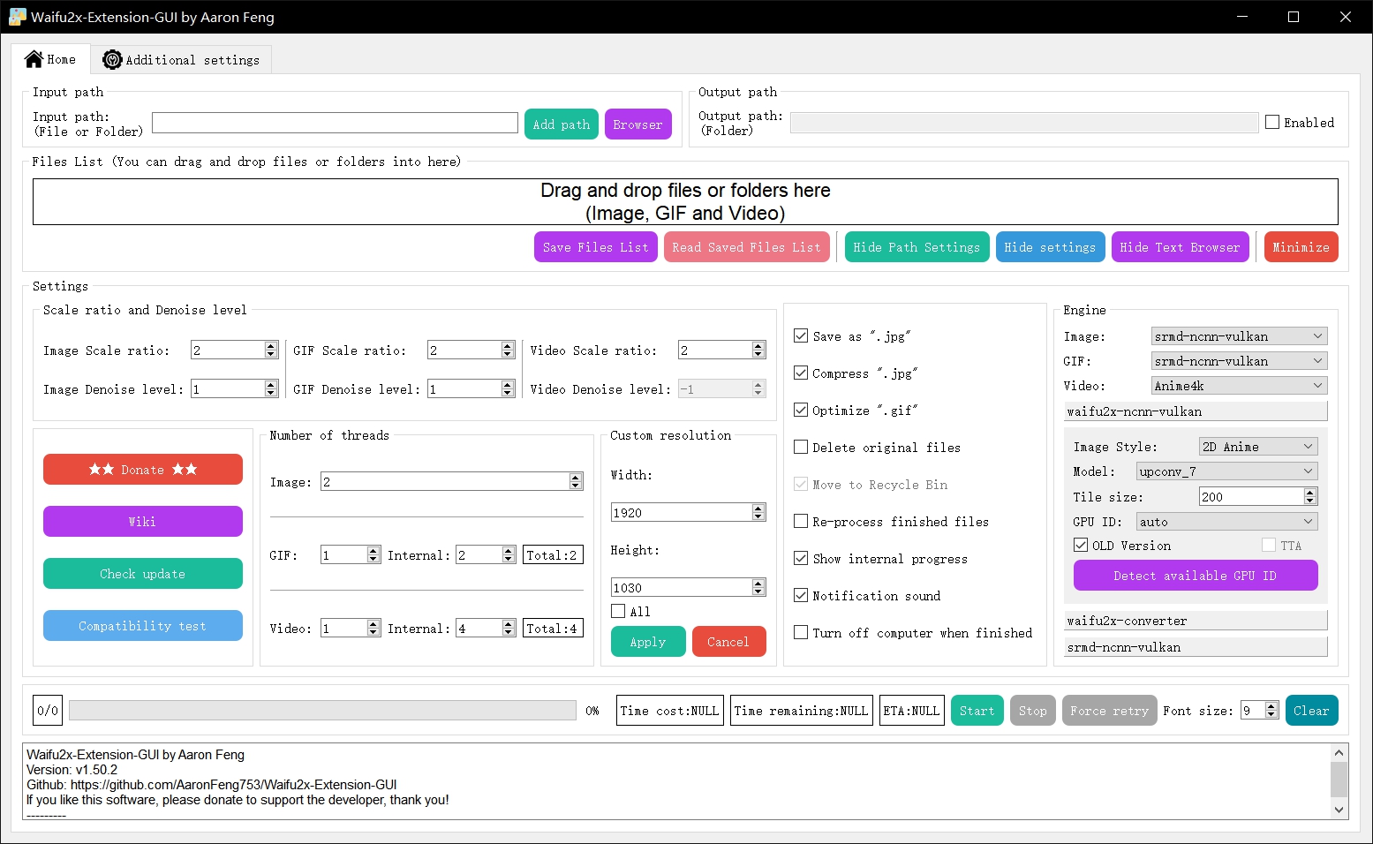
Task: Click the custom Width field
Action: [688, 512]
